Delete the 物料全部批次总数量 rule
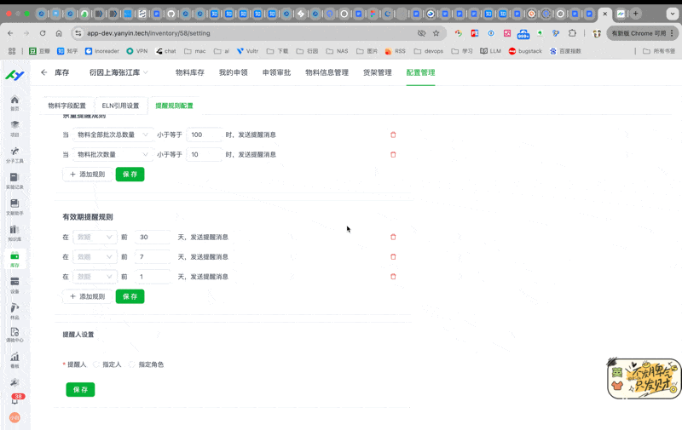 point(393,135)
